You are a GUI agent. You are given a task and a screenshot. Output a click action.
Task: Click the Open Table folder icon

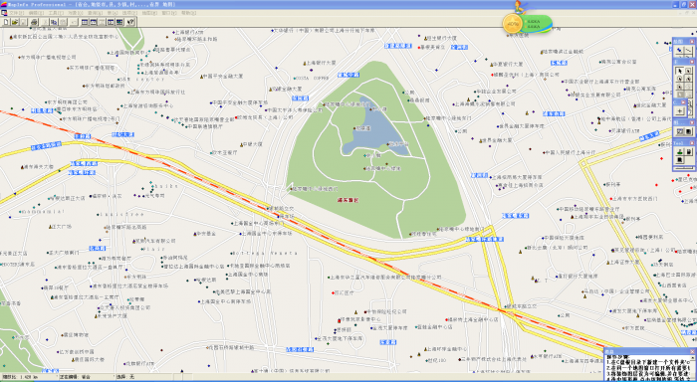pos(15,22)
